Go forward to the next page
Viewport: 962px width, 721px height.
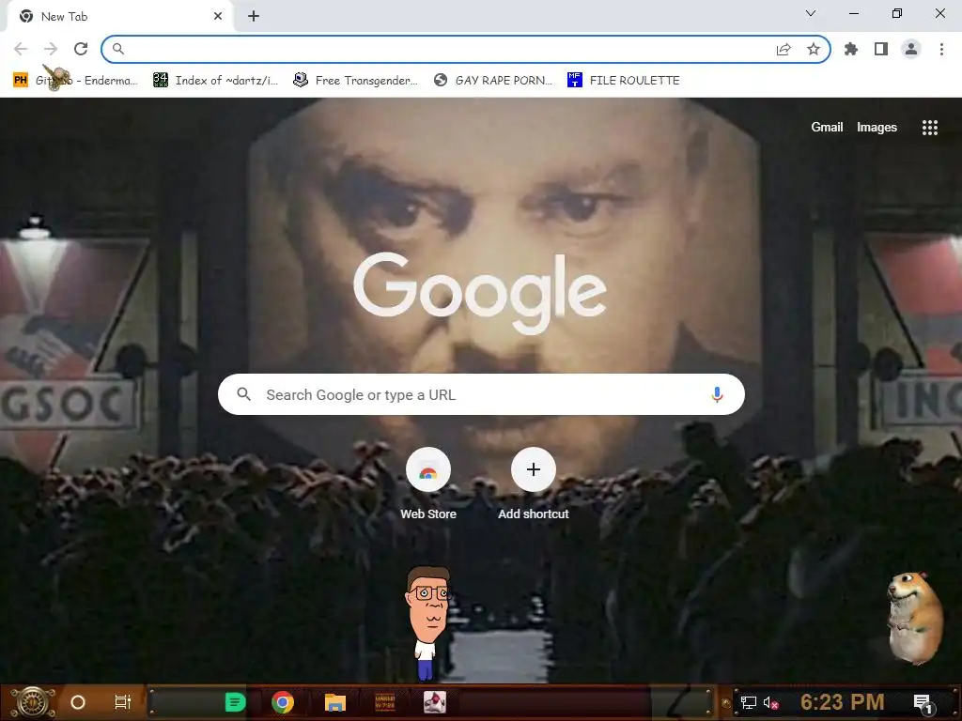click(51, 49)
